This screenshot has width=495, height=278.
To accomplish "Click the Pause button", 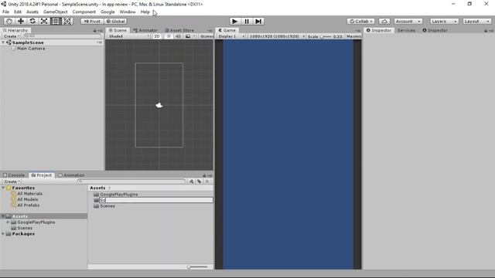I will [247, 21].
